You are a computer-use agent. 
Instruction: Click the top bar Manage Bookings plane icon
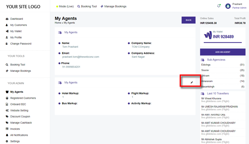pyautogui.click(x=102, y=6)
